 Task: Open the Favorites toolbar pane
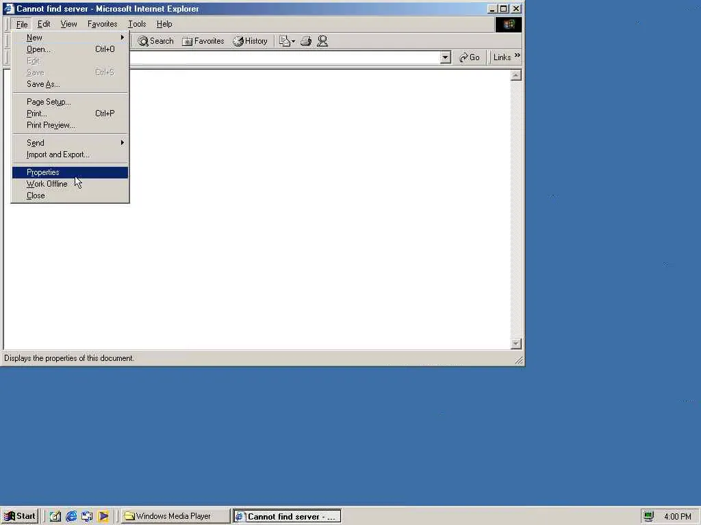pyautogui.click(x=203, y=41)
